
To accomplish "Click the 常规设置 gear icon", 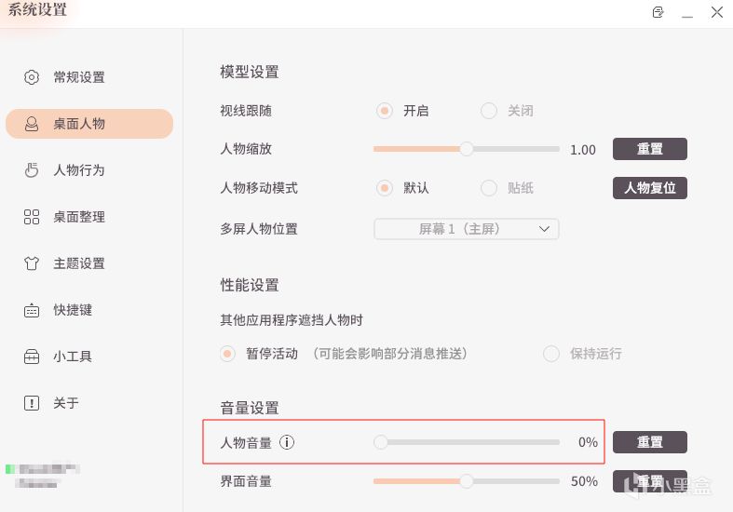I will 32,77.
